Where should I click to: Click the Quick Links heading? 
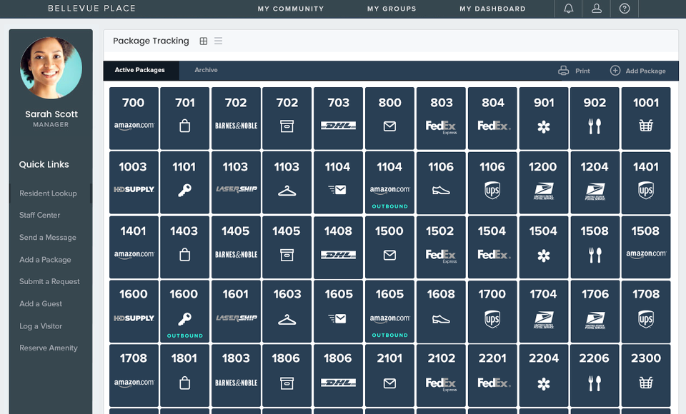click(44, 164)
